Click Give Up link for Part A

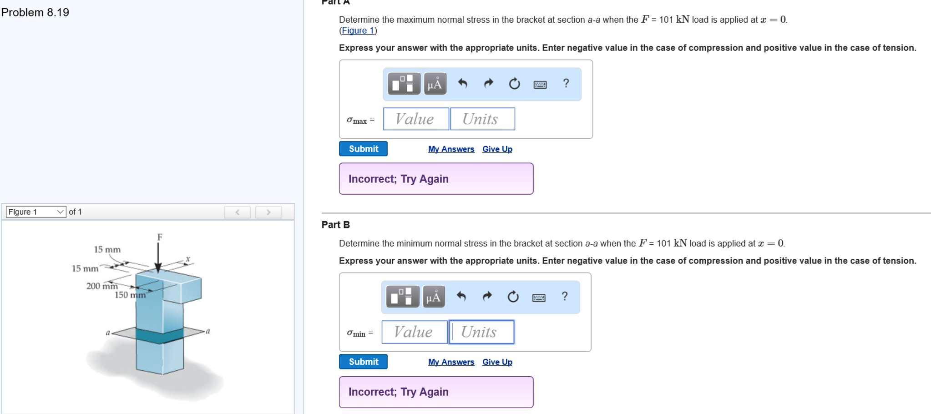tap(497, 149)
